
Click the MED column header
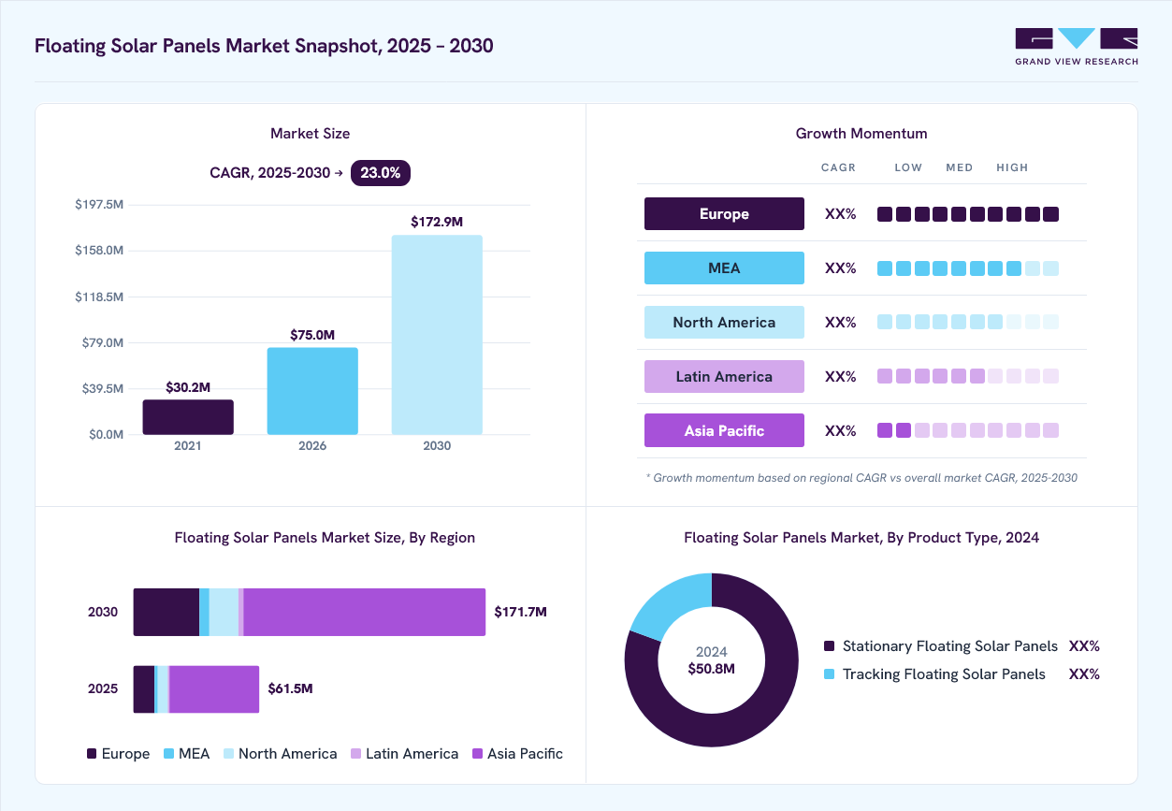960,167
